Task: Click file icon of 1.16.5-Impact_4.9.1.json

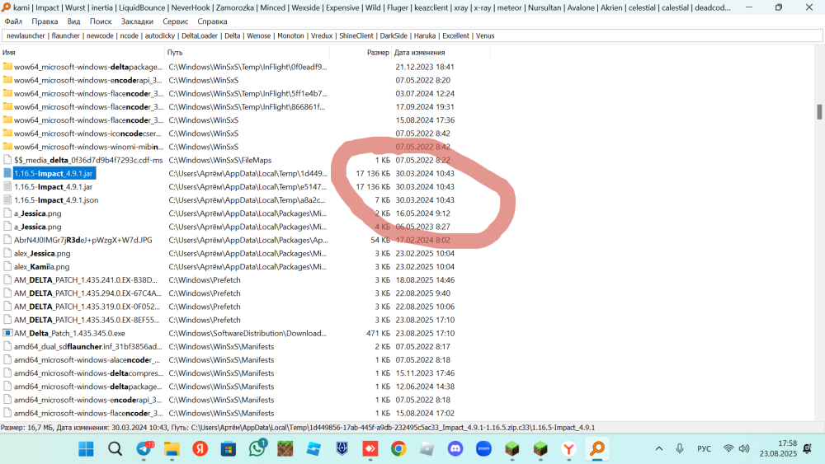Action: coord(7,199)
